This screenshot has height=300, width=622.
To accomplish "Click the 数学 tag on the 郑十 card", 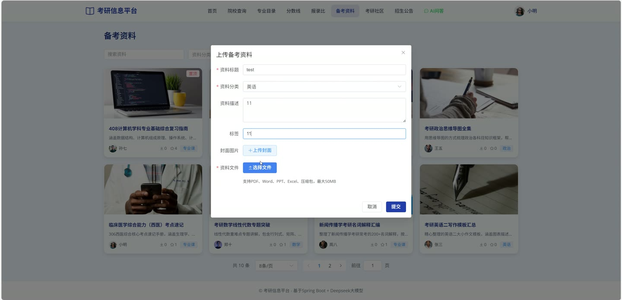I will pyautogui.click(x=296, y=245).
